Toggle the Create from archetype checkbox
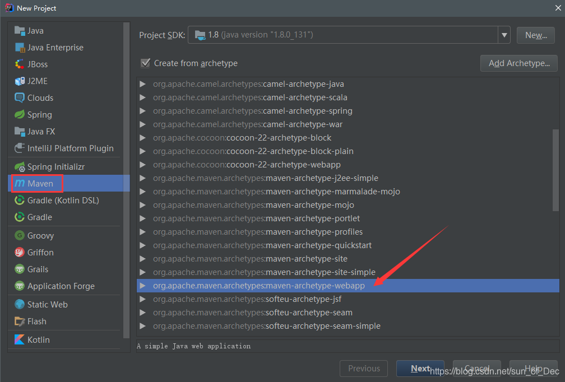565x382 pixels. pyautogui.click(x=145, y=63)
